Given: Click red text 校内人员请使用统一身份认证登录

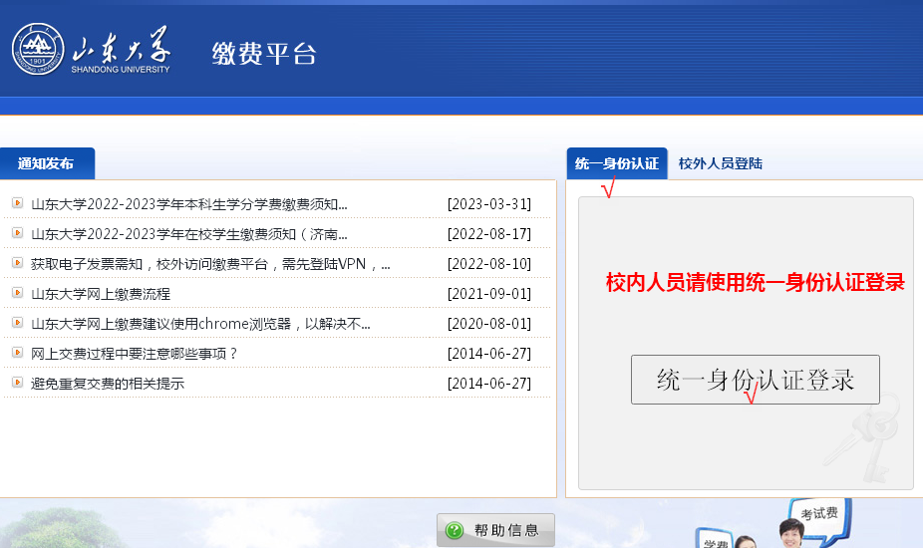Looking at the screenshot, I should [x=756, y=283].
